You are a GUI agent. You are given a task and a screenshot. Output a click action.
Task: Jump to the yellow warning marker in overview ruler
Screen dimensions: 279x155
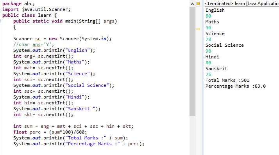[198, 29]
